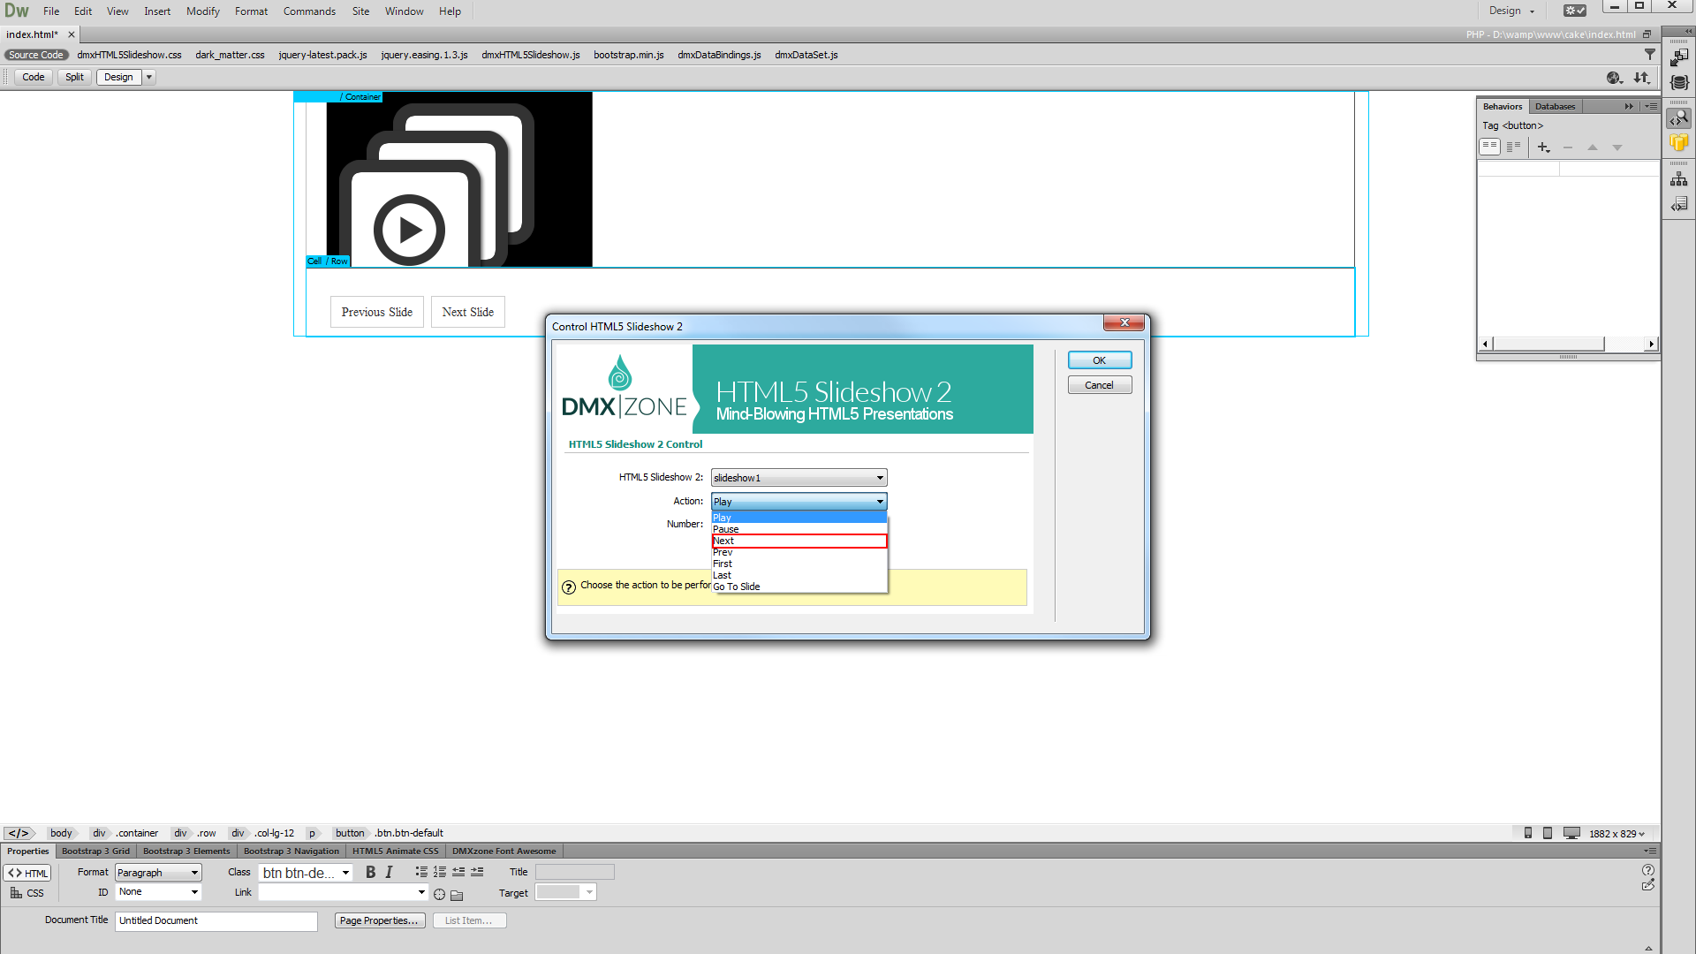This screenshot has height=954, width=1696.
Task: Open the HTML5 Slideshow 2 slideshow1 dropdown
Action: coord(799,478)
